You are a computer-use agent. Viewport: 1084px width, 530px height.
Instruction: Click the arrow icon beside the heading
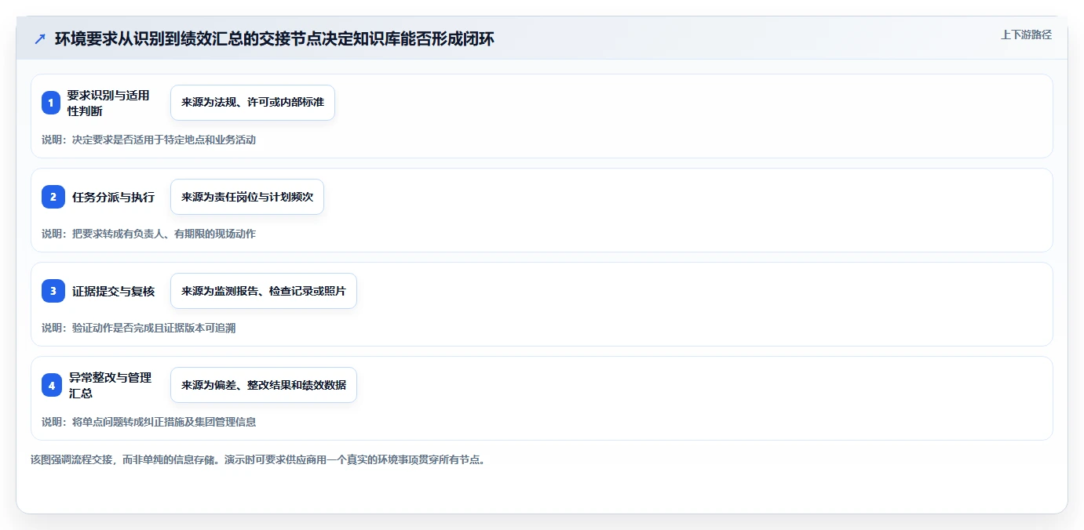pos(40,38)
